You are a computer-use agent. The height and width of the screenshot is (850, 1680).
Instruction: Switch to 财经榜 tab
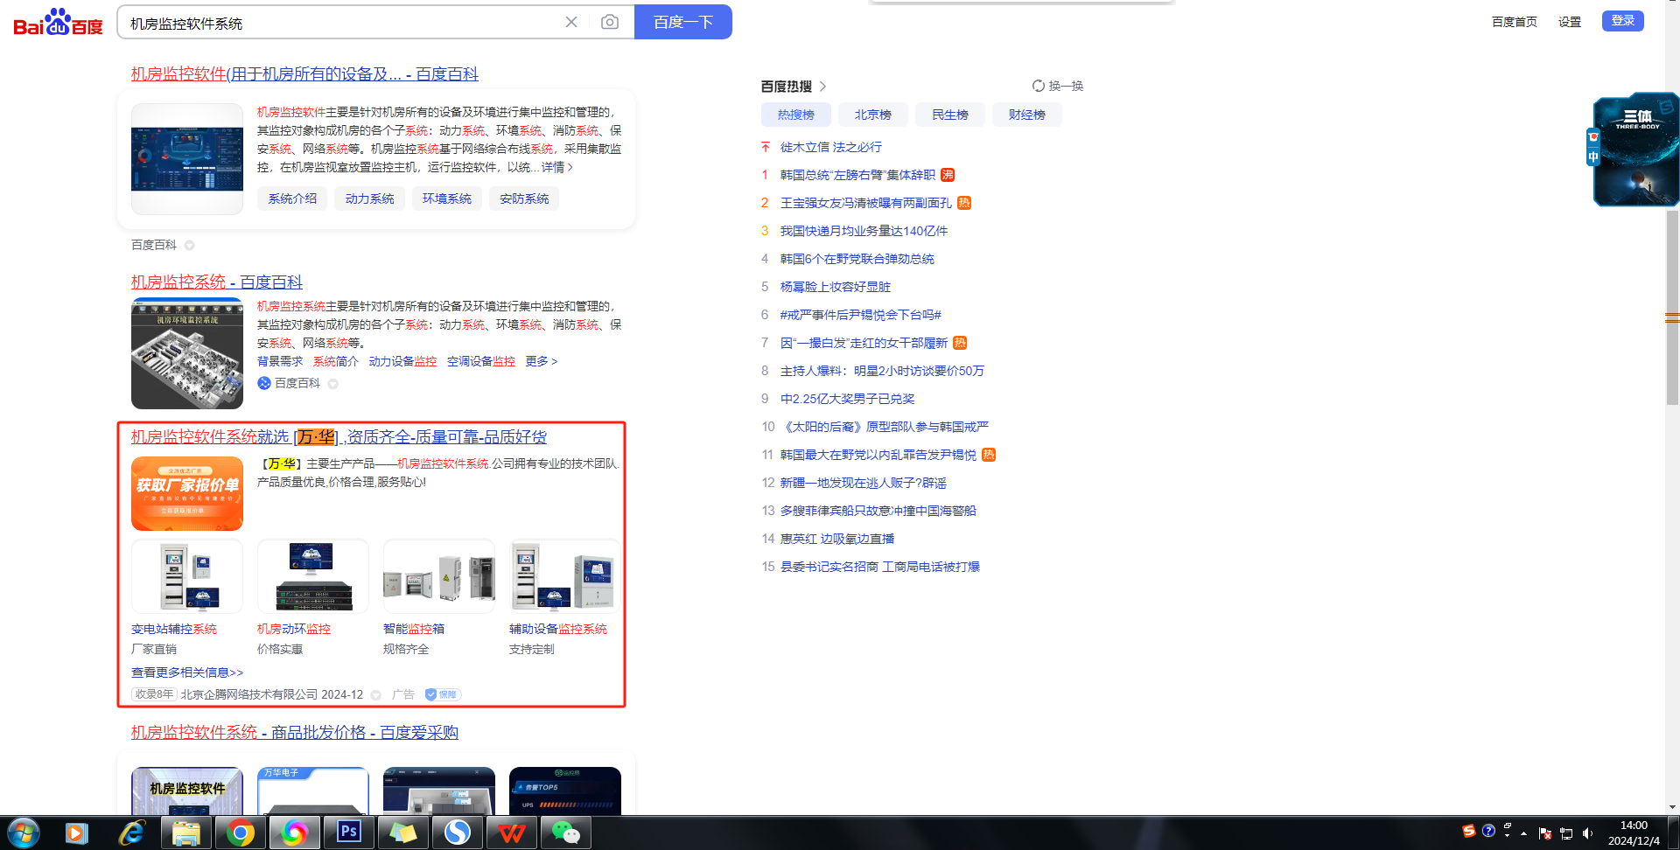click(x=1026, y=115)
